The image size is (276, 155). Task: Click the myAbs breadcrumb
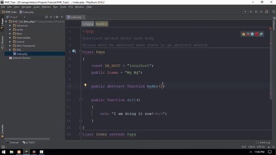102,24
